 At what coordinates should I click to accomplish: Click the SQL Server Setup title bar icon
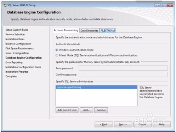pos(5,5)
